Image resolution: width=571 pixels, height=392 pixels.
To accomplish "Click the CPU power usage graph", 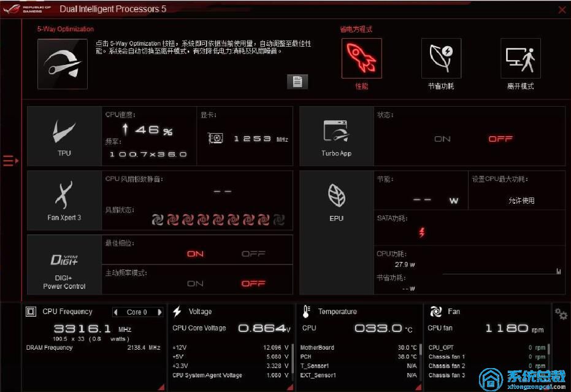I will tap(502, 271).
